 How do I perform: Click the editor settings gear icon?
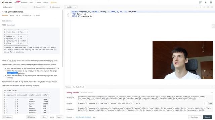[x=208, y=7]
